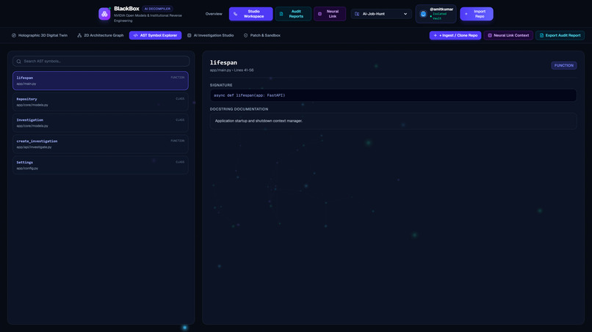Click the Neural Link icon in header

coord(320,14)
